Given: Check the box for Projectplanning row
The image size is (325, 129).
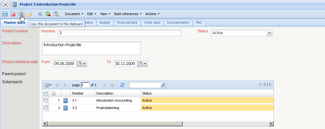Looking at the screenshot, I should pos(46,108).
